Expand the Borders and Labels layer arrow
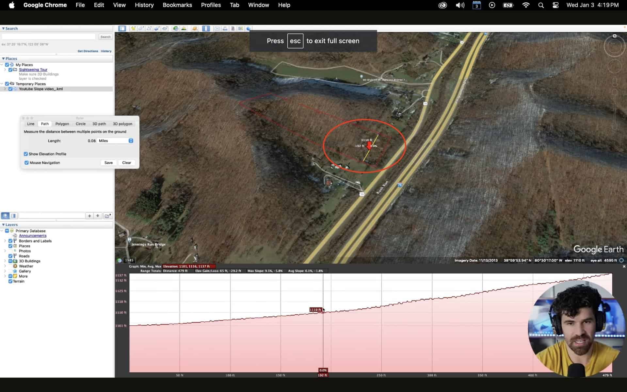 click(x=5, y=241)
